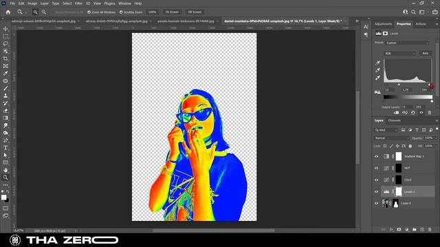Open the Filter menu
Viewport: 440px width, 247px height.
pyautogui.click(x=78, y=3)
